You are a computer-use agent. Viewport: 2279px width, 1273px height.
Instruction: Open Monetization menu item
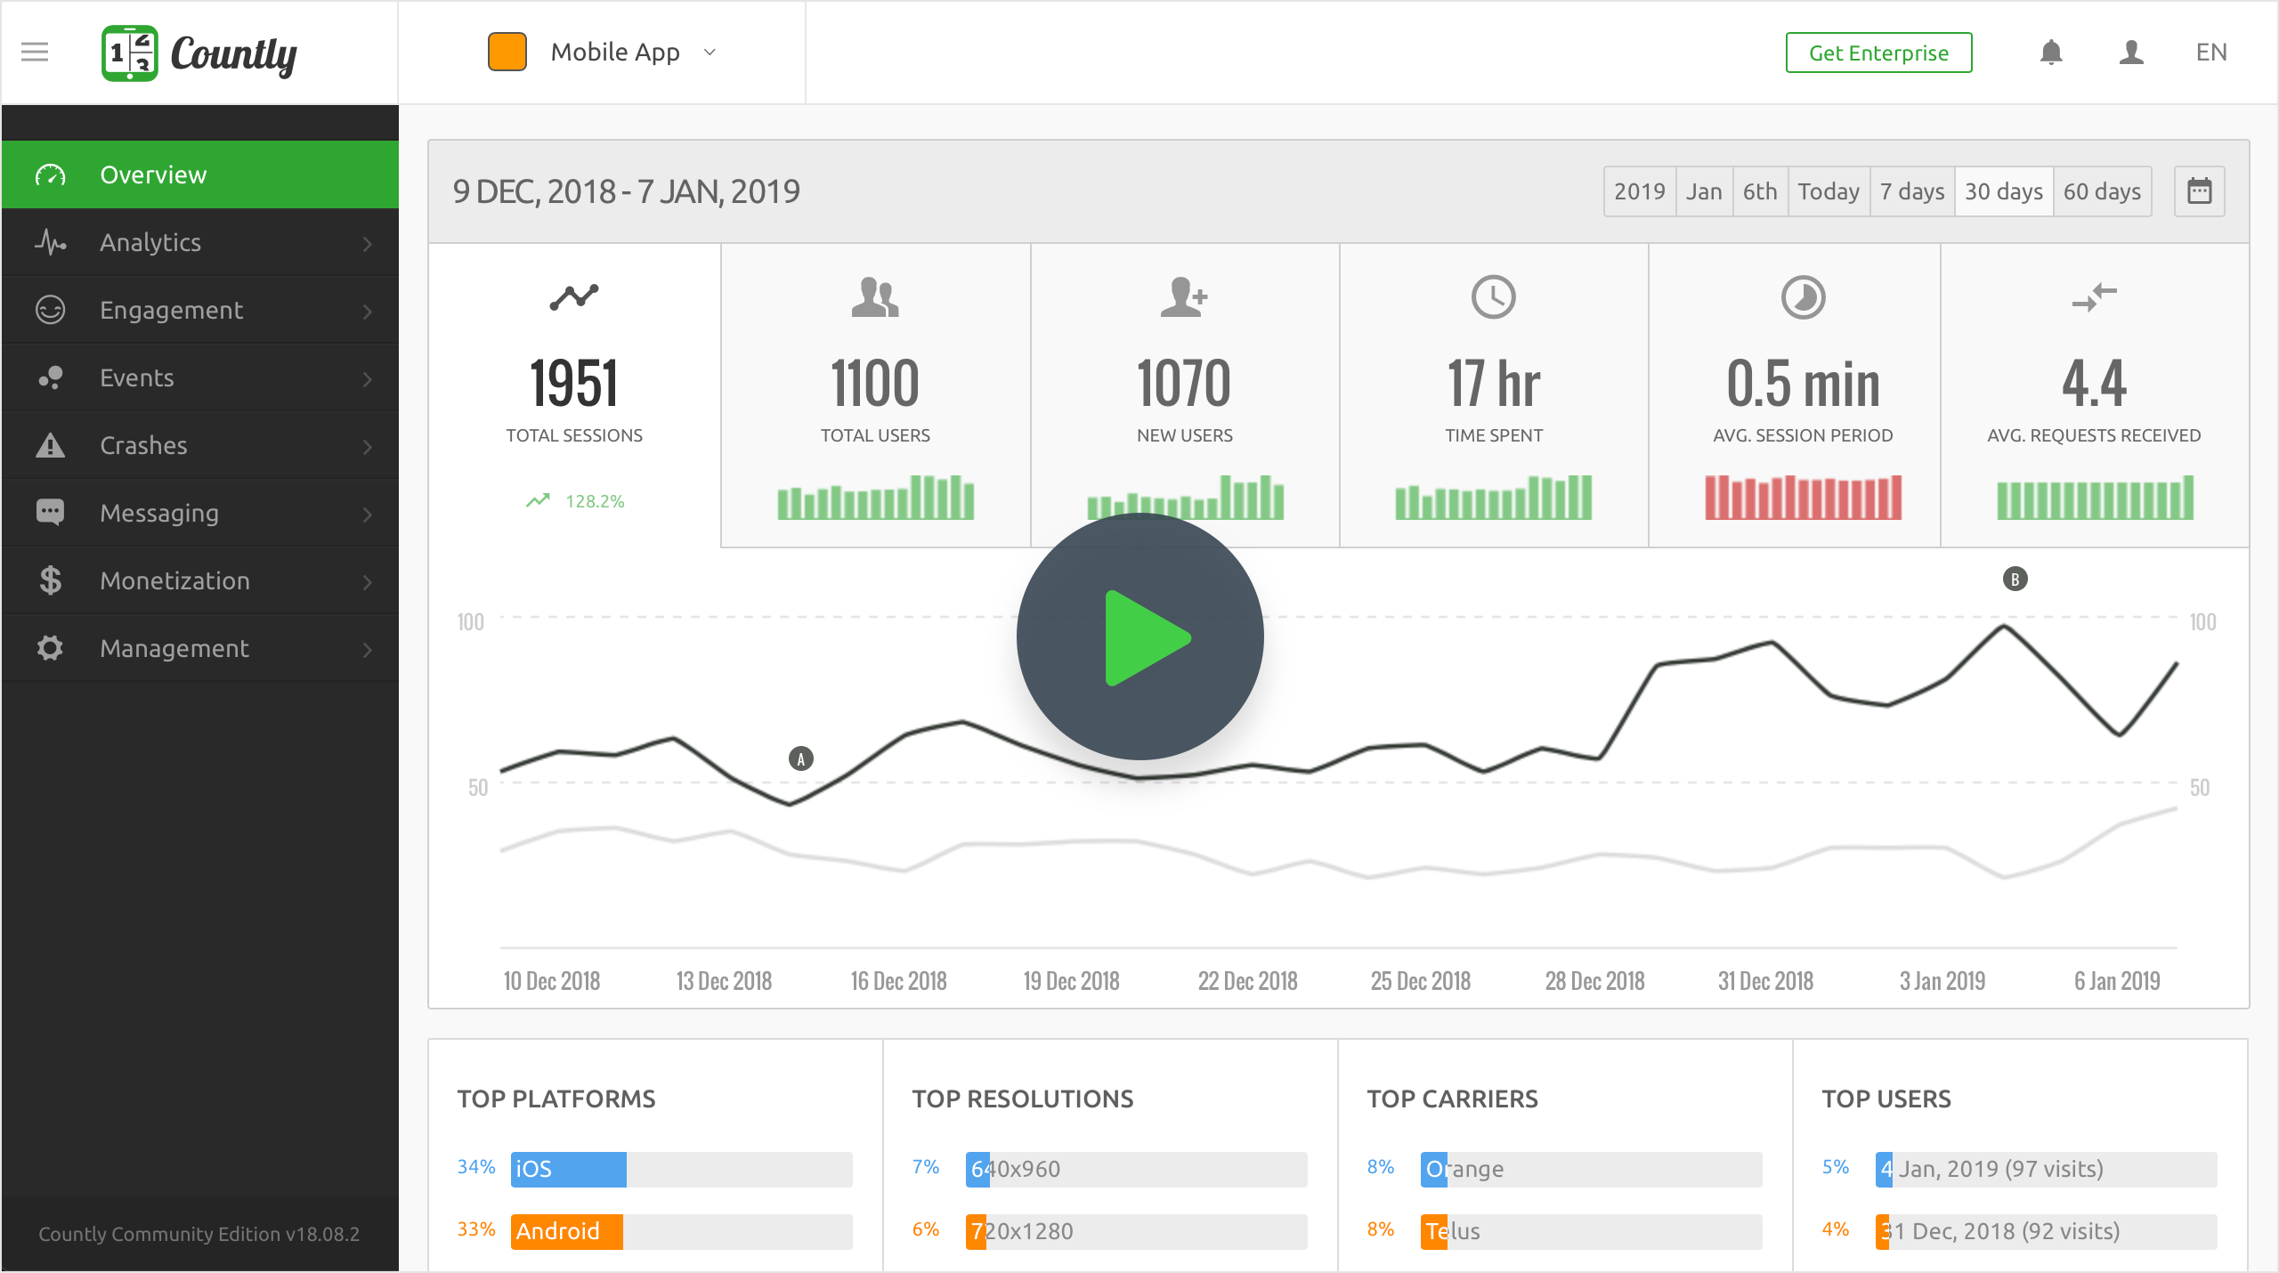click(x=200, y=580)
